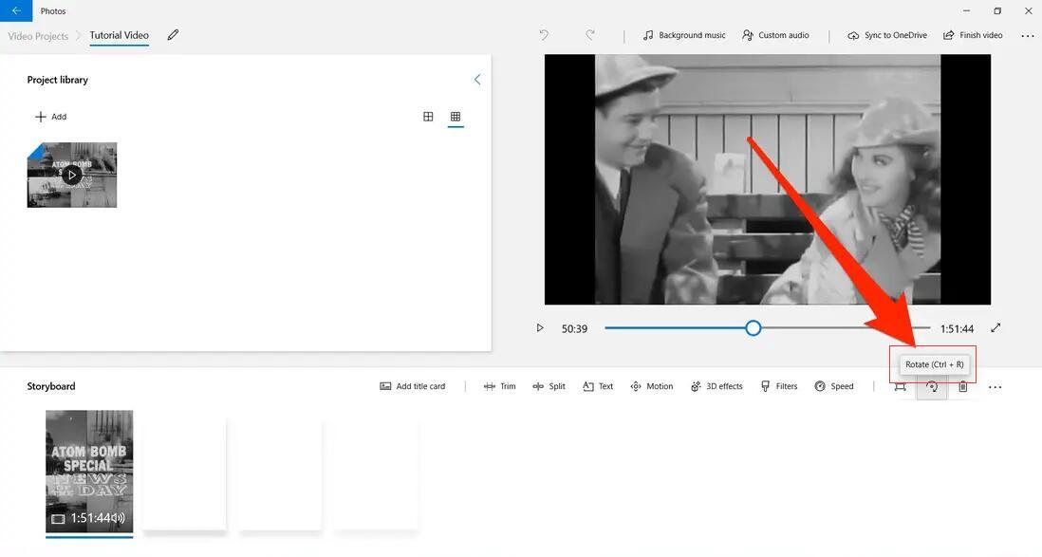
Task: Rename project using the pencil icon
Action: pos(173,35)
